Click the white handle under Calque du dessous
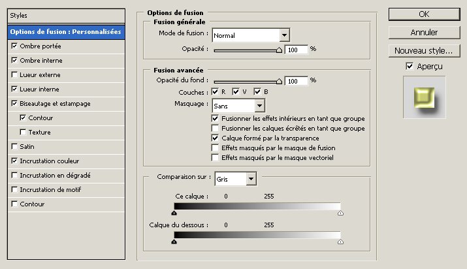This screenshot has width=467, height=269. 340,242
